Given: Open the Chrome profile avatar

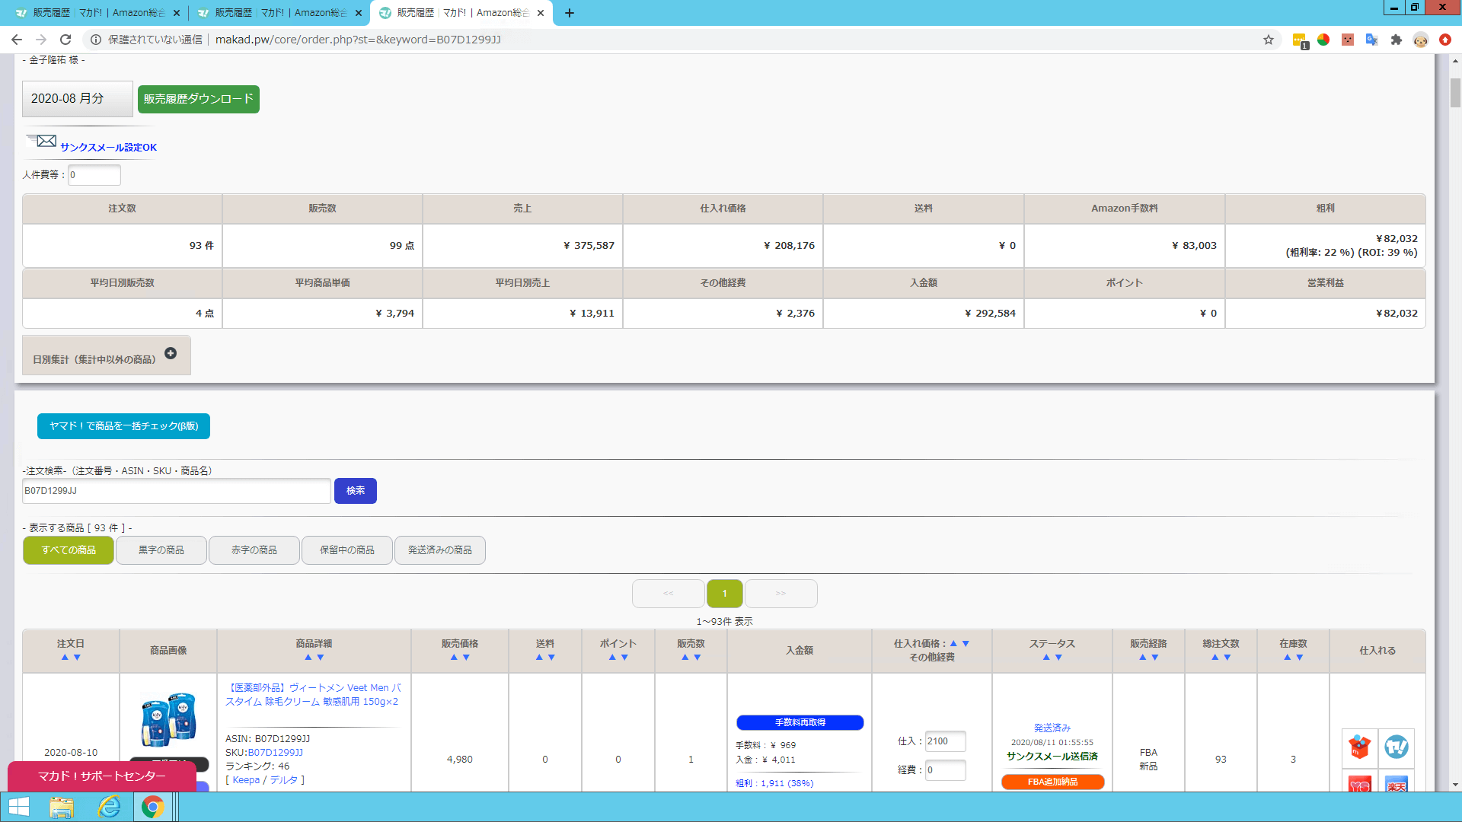Looking at the screenshot, I should coord(1421,40).
